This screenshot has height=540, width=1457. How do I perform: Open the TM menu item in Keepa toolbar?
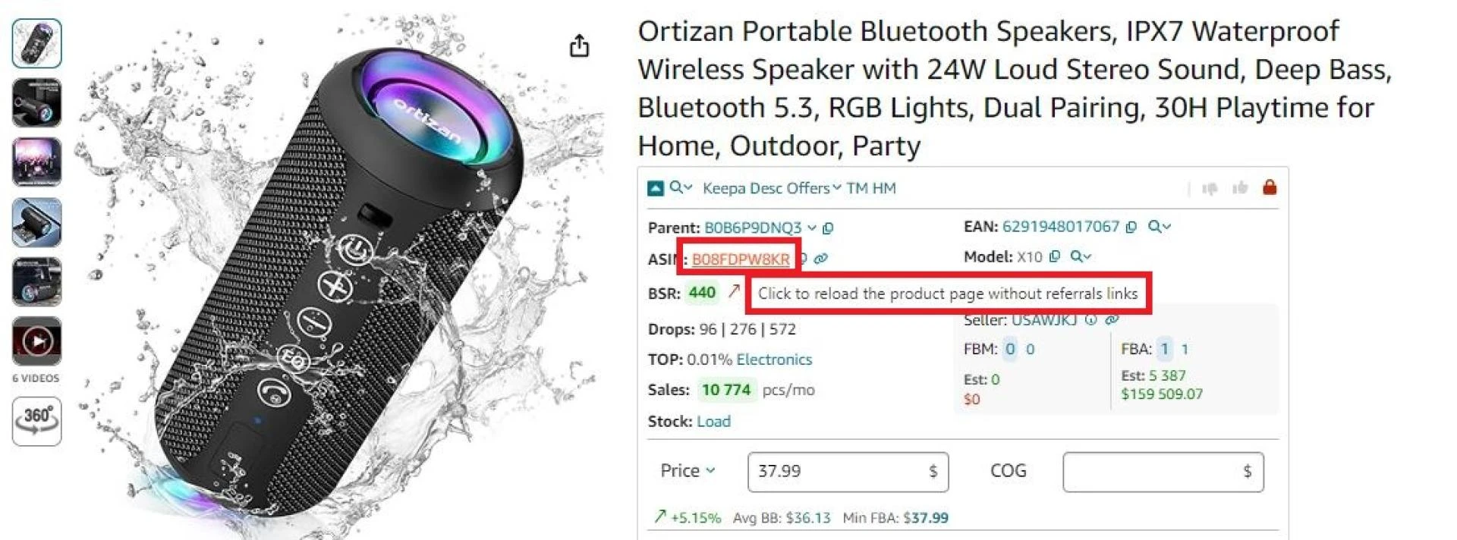click(856, 188)
